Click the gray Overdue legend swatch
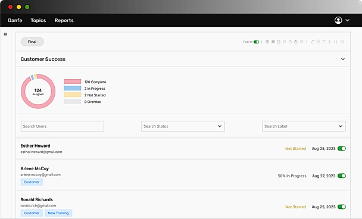This screenshot has width=362, height=219. tap(73, 101)
